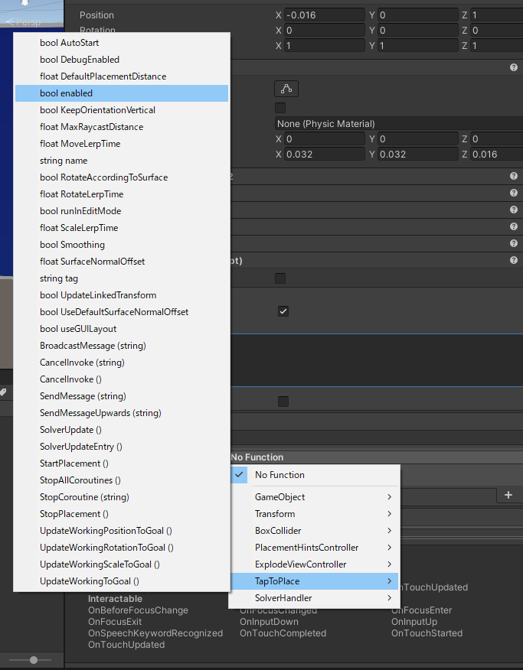Click the plus button to add an entry
The width and height of the screenshot is (523, 670).
508,495
